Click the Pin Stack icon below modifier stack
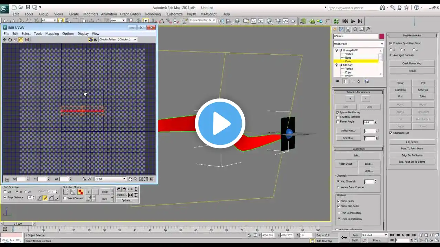This screenshot has width=440, height=247. (x=337, y=81)
